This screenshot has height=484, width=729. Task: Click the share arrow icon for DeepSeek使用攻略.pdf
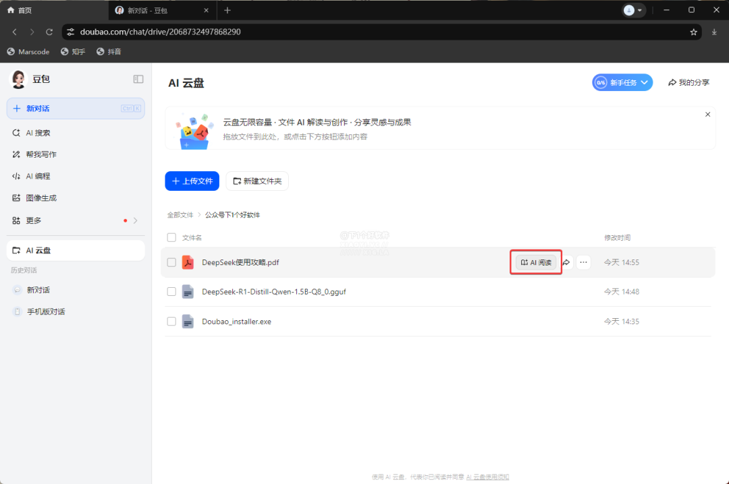(566, 262)
